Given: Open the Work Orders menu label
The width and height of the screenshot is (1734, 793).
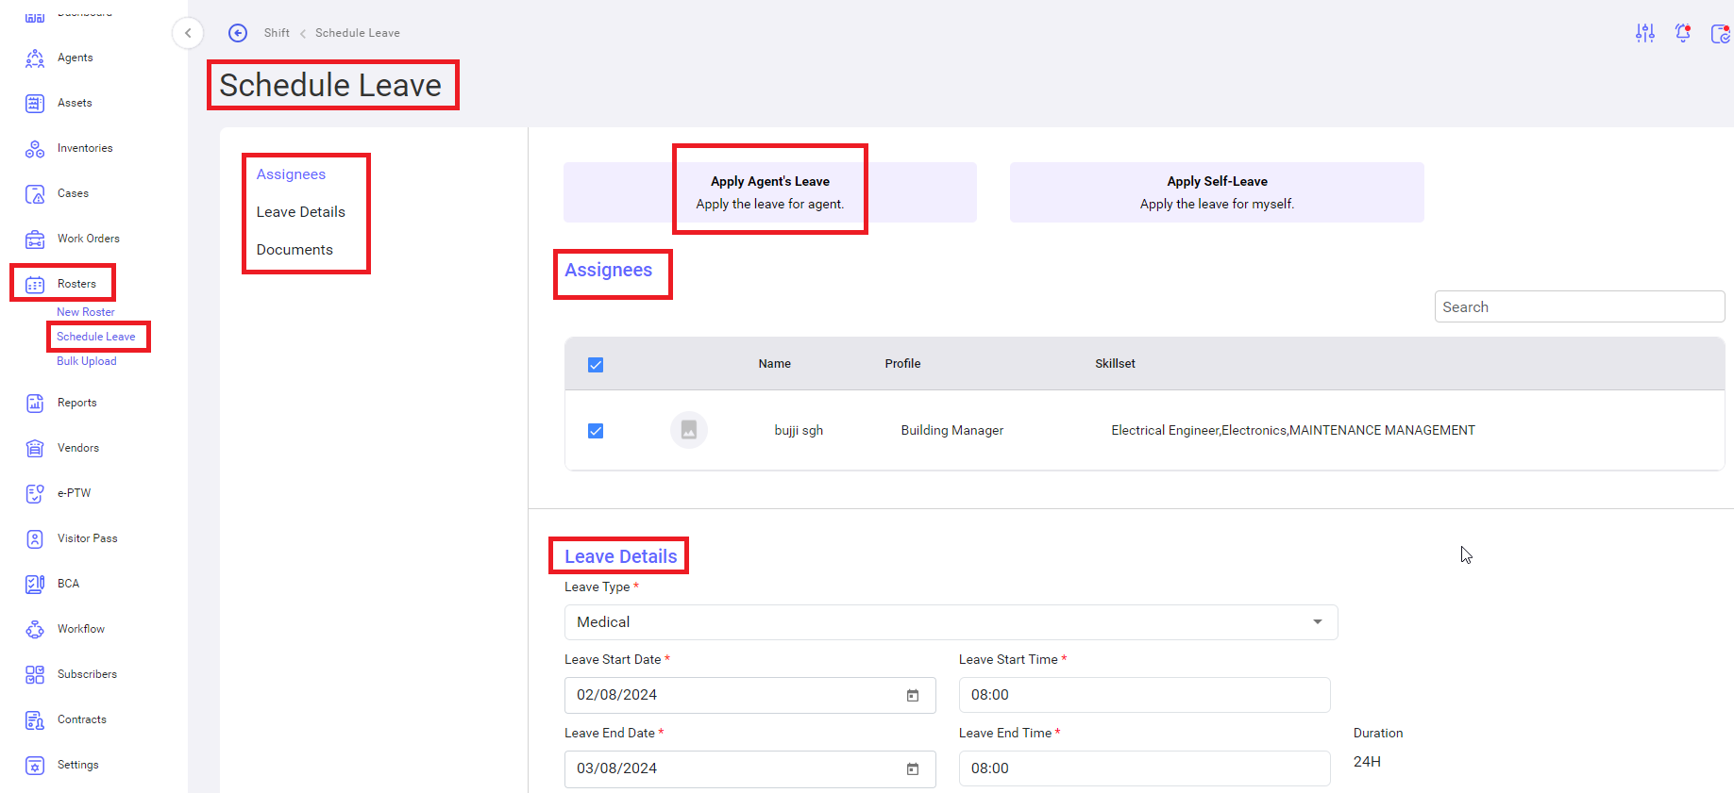Looking at the screenshot, I should pos(88,240).
